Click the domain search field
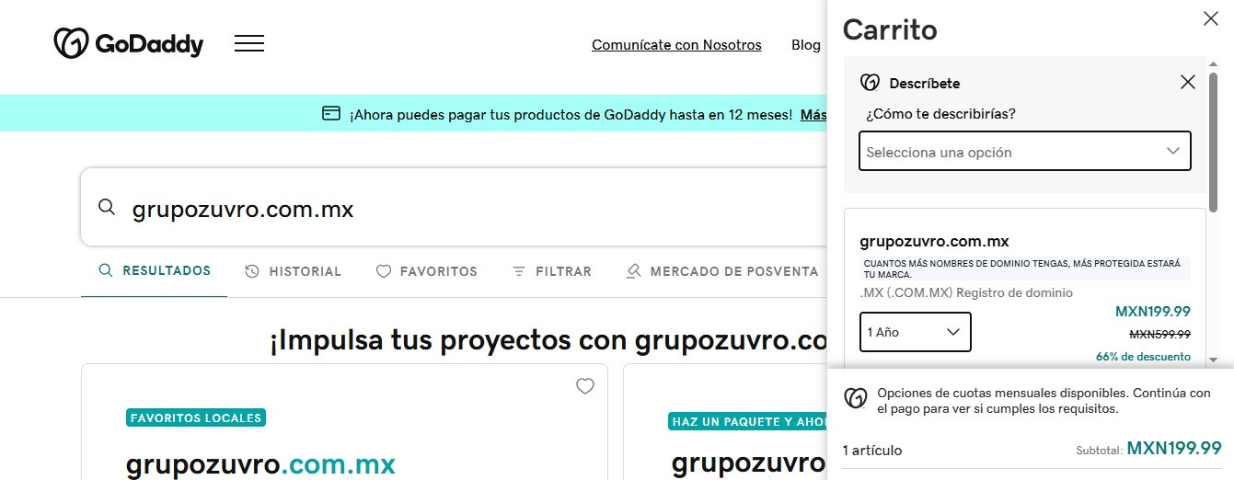 455,209
